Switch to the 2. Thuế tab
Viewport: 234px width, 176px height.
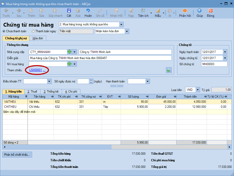[32, 92]
